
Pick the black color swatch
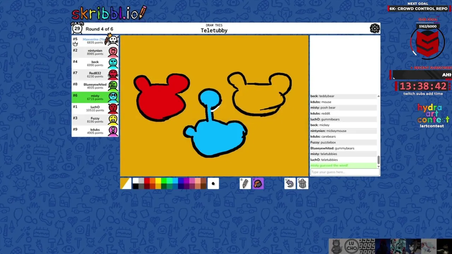(x=136, y=186)
